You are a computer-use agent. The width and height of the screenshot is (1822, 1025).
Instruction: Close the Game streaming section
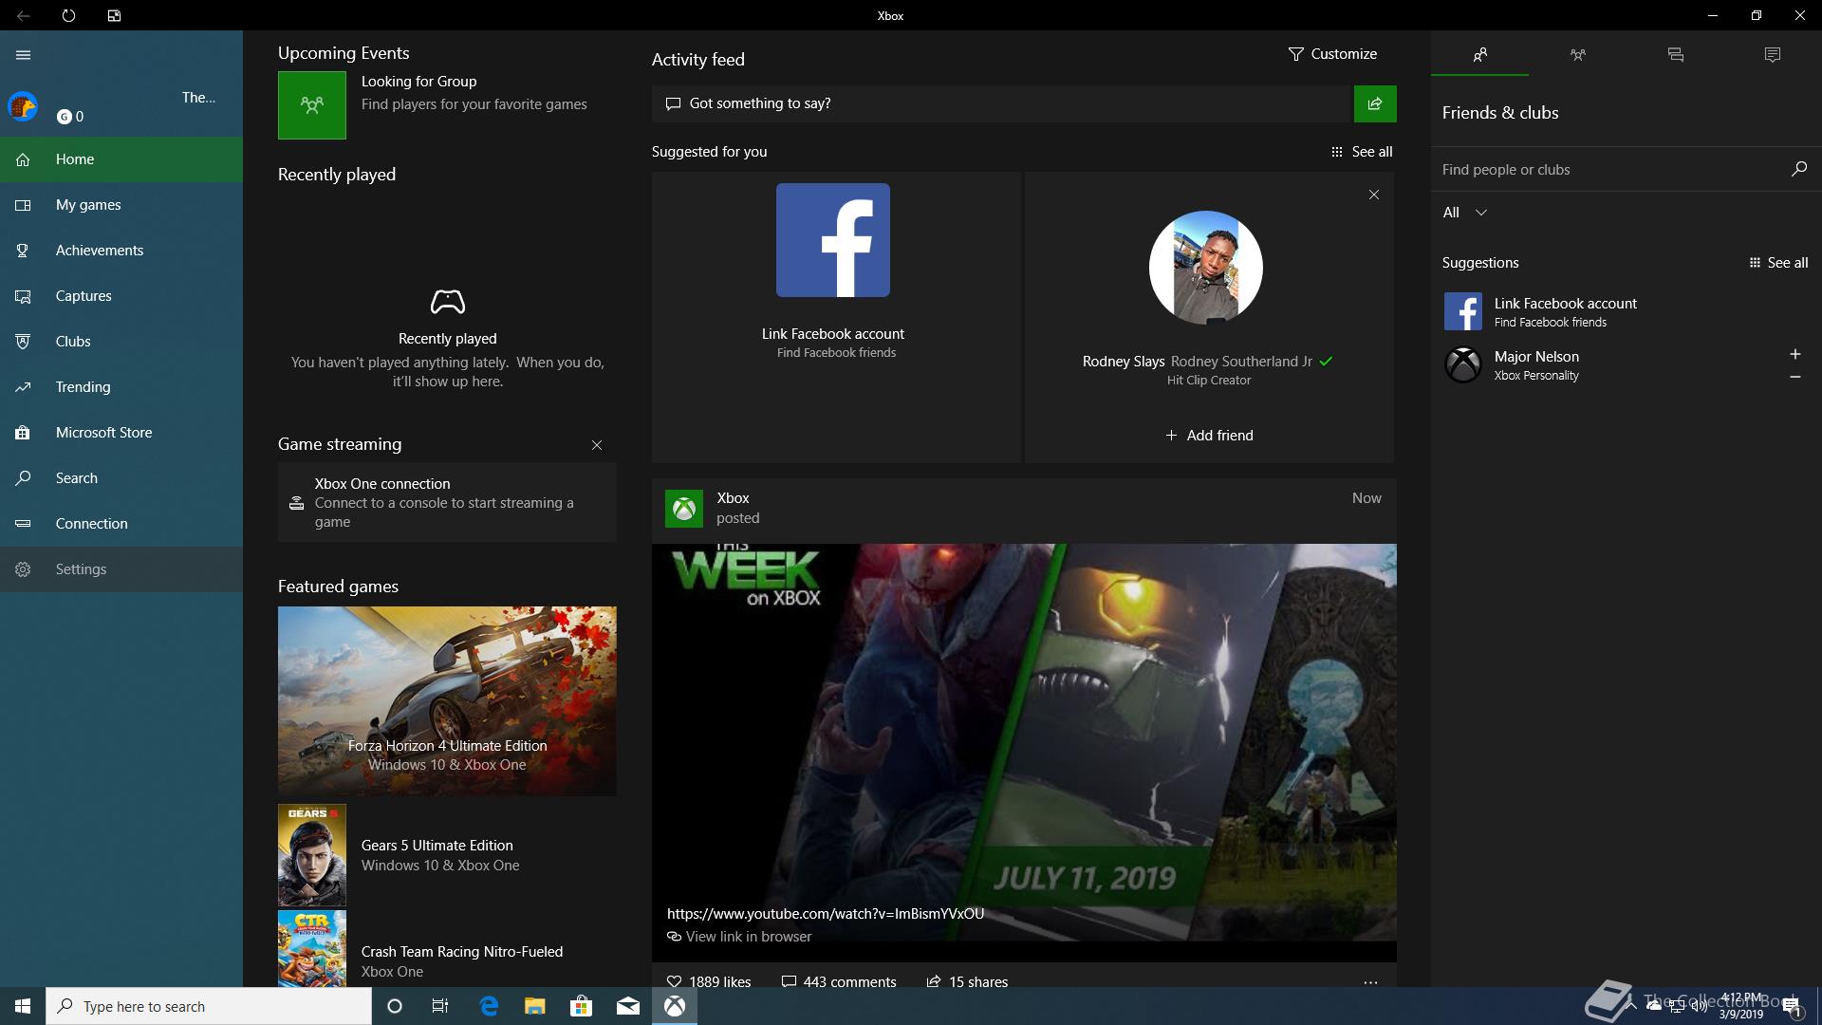pos(597,445)
